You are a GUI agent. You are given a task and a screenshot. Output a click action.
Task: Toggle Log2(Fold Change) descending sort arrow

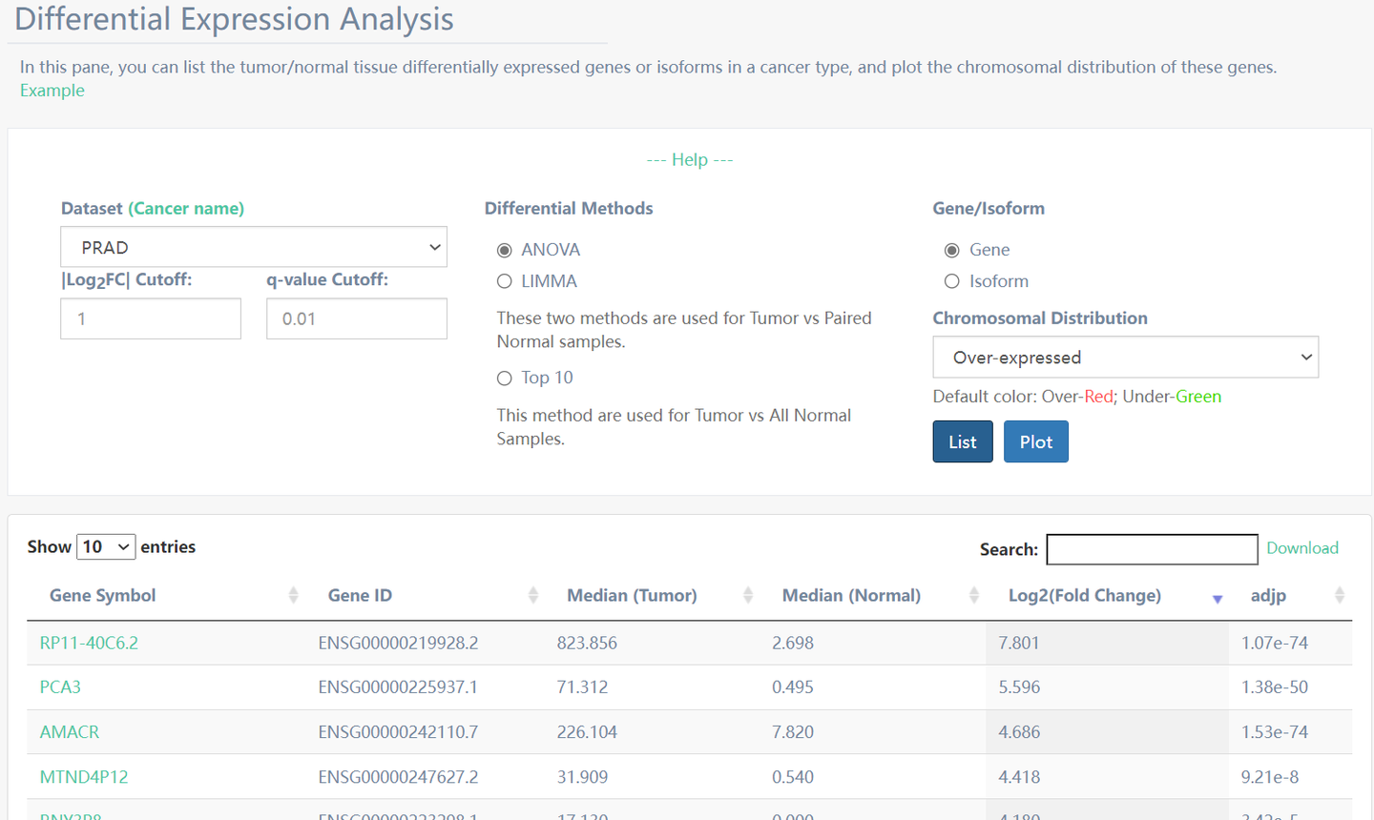click(x=1217, y=599)
